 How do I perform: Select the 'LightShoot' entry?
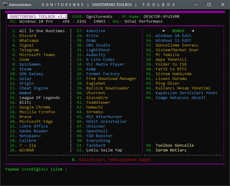(98, 50)
